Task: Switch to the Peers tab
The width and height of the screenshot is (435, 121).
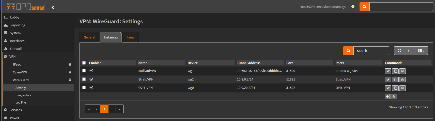Action: click(131, 37)
